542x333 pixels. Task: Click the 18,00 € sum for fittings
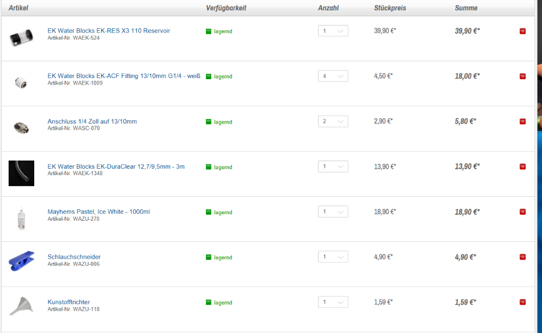tap(468, 76)
